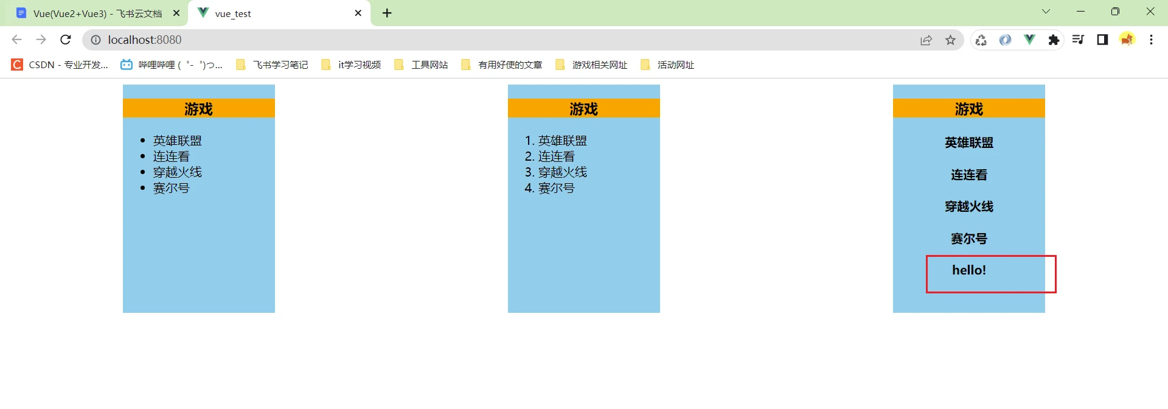Image resolution: width=1168 pixels, height=409 pixels.
Task: Open the 飞书学习笔记 bookmark folder
Action: 272,65
